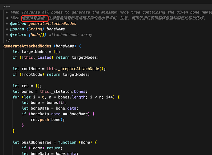
Task: Click the yellow closing brace of the for loop
Action: point(13,131)
